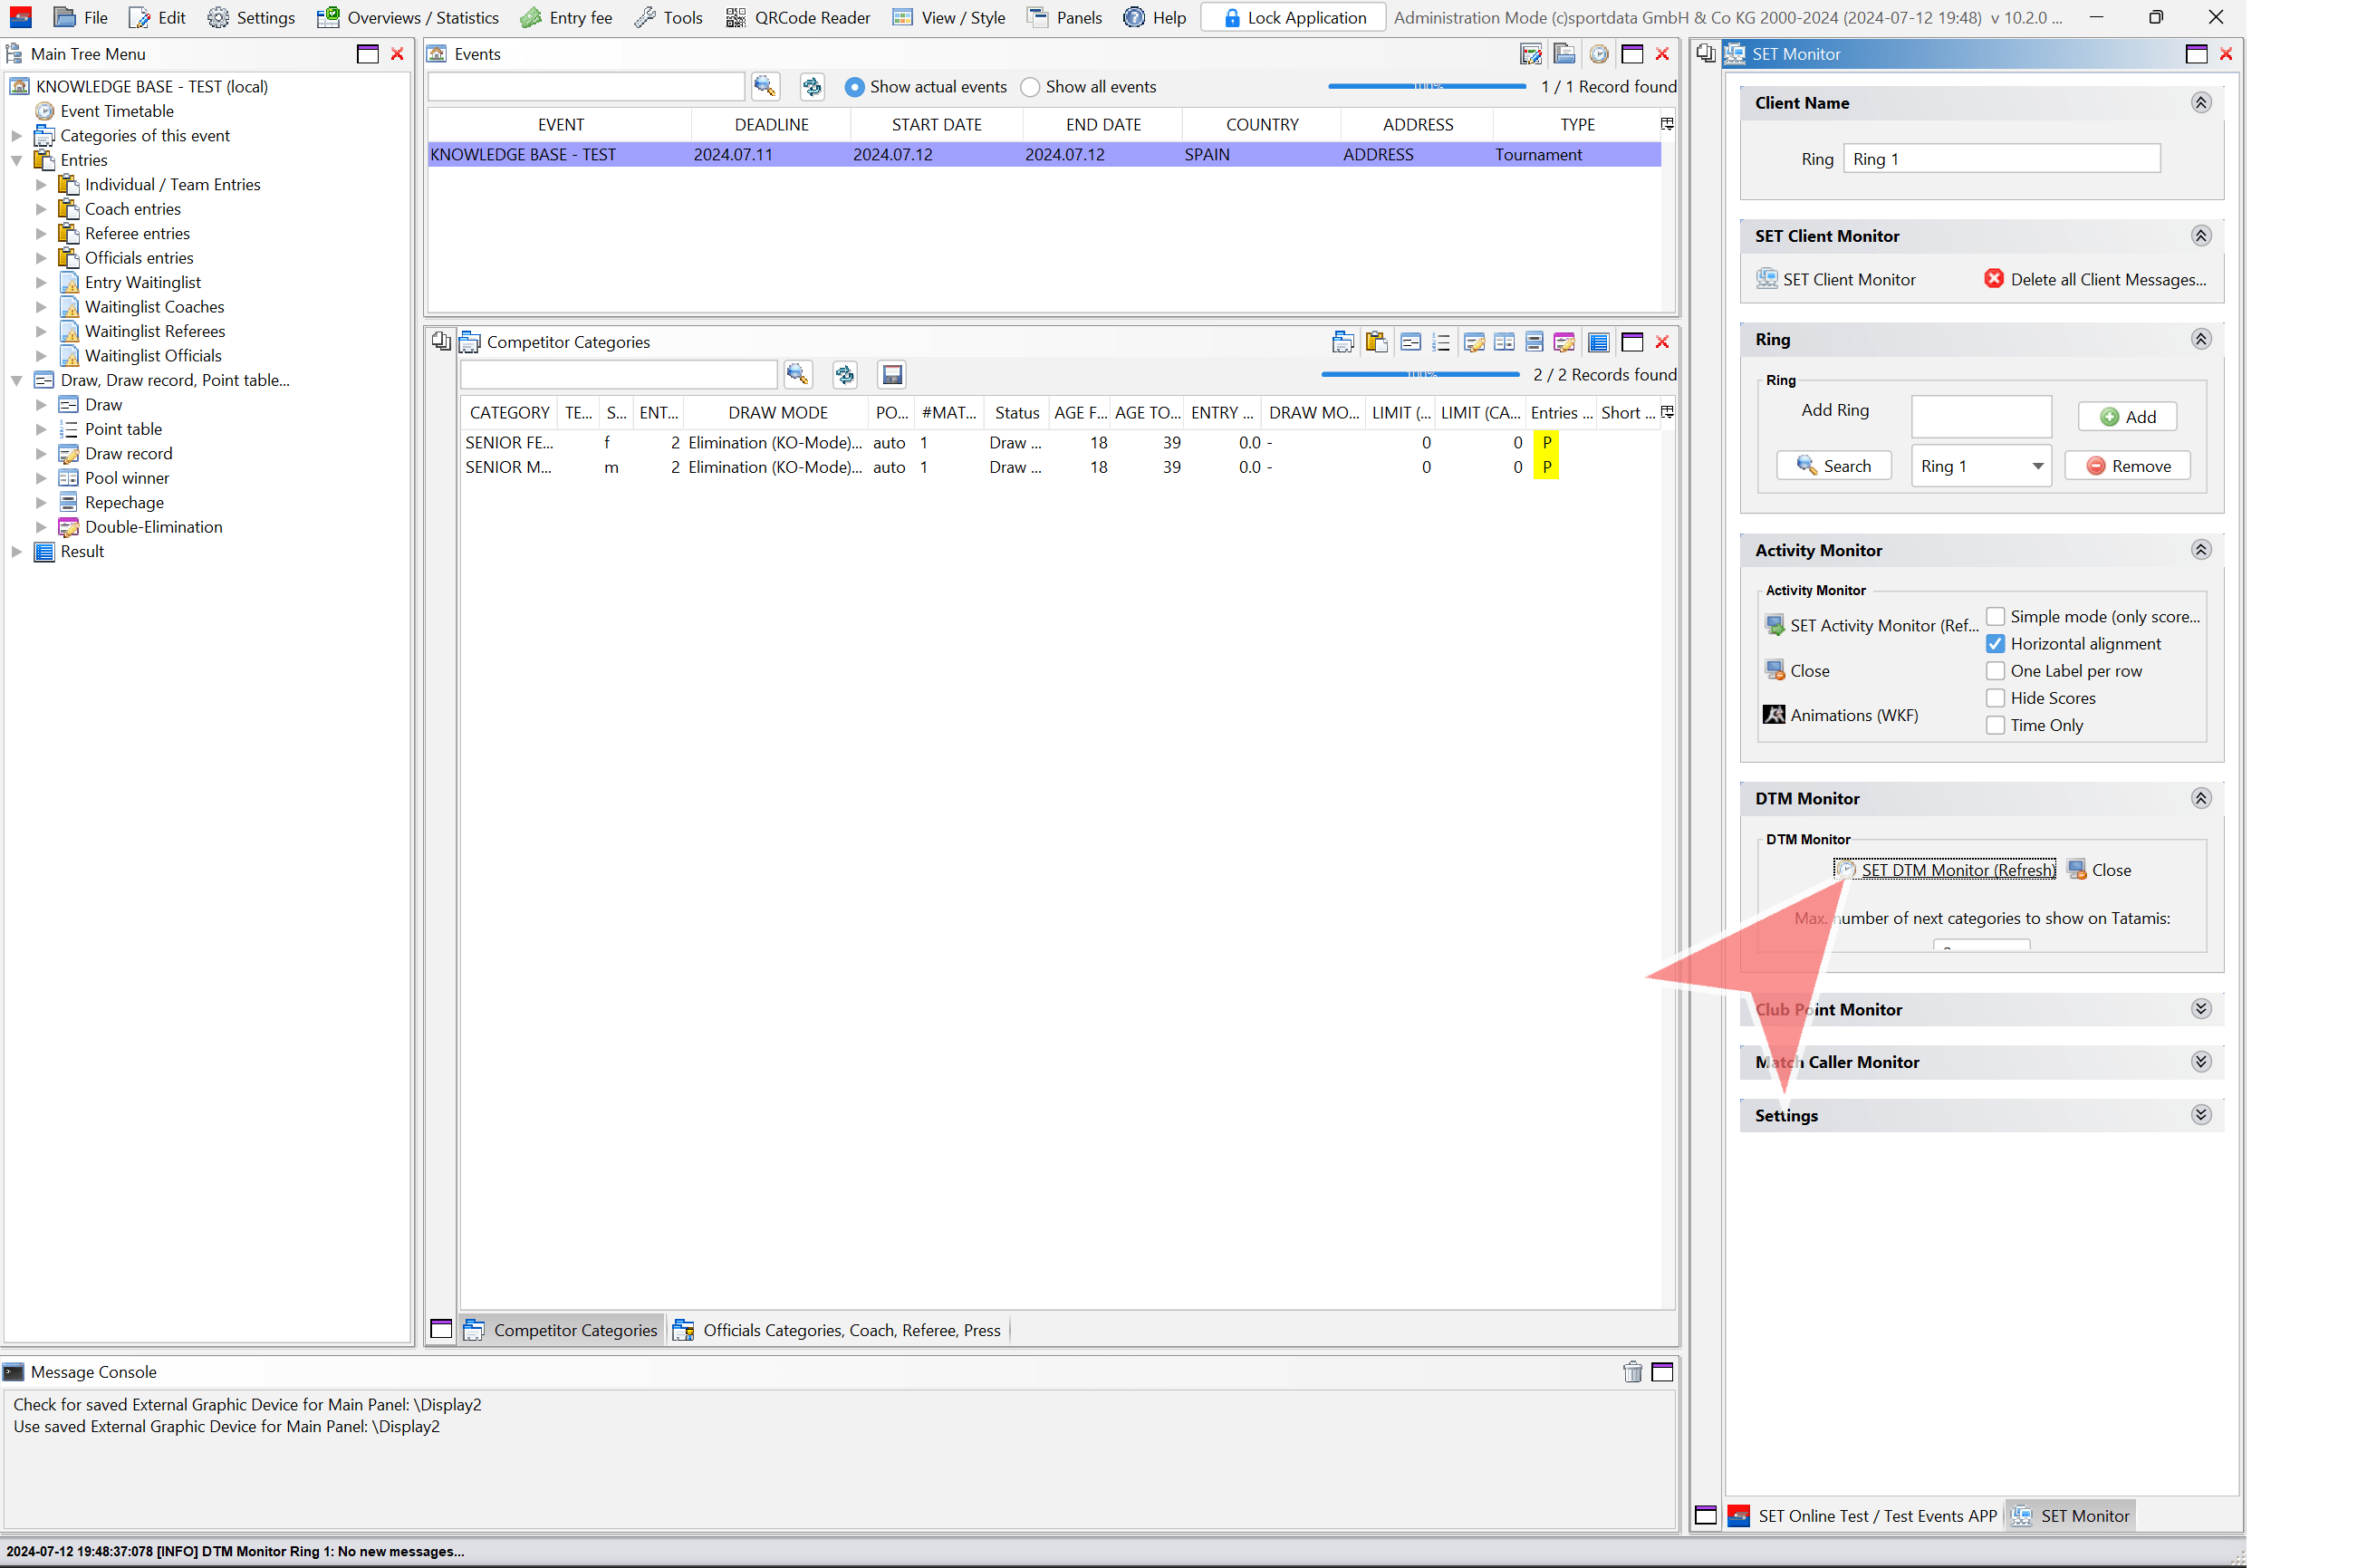2367x1568 pixels.
Task: Click the refresh icon in Events panel
Action: click(x=811, y=86)
